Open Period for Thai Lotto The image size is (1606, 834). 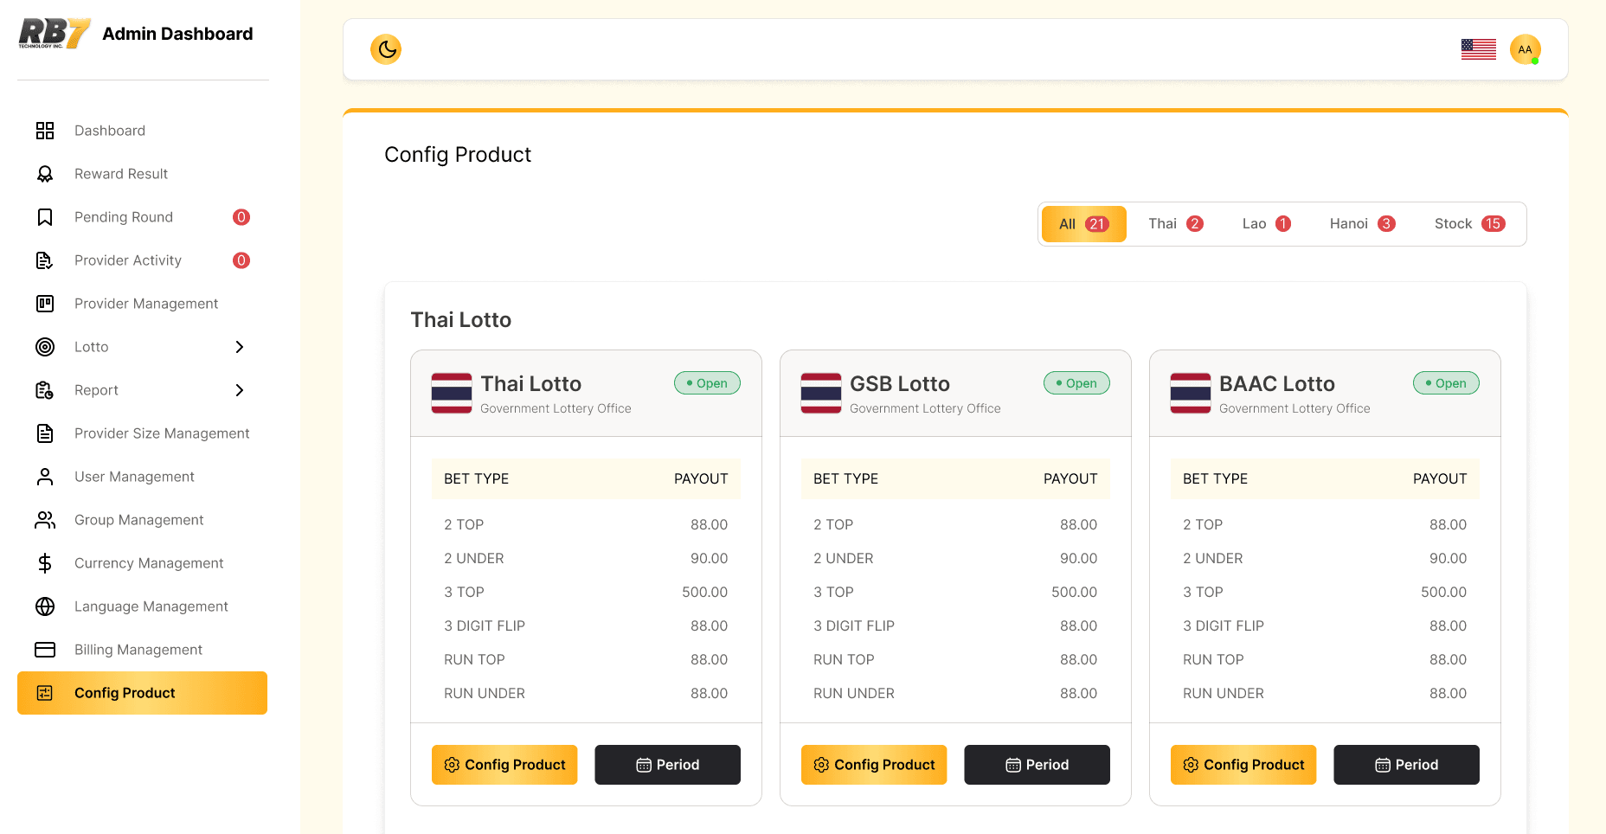click(667, 765)
